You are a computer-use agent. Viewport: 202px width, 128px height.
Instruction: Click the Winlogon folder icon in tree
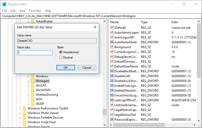[32, 81]
